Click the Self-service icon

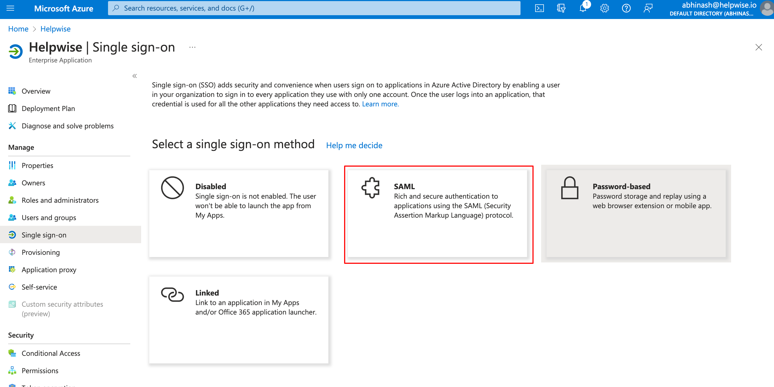12,287
